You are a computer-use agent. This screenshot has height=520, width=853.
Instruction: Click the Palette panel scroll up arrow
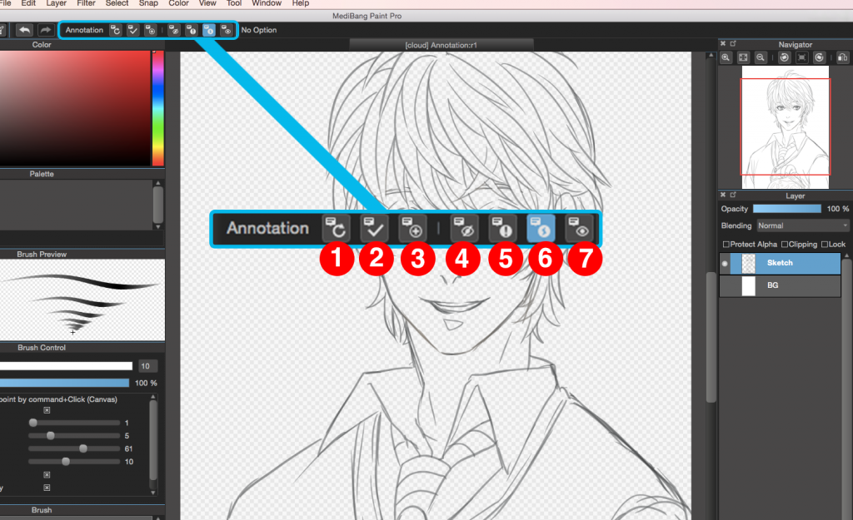pyautogui.click(x=157, y=183)
